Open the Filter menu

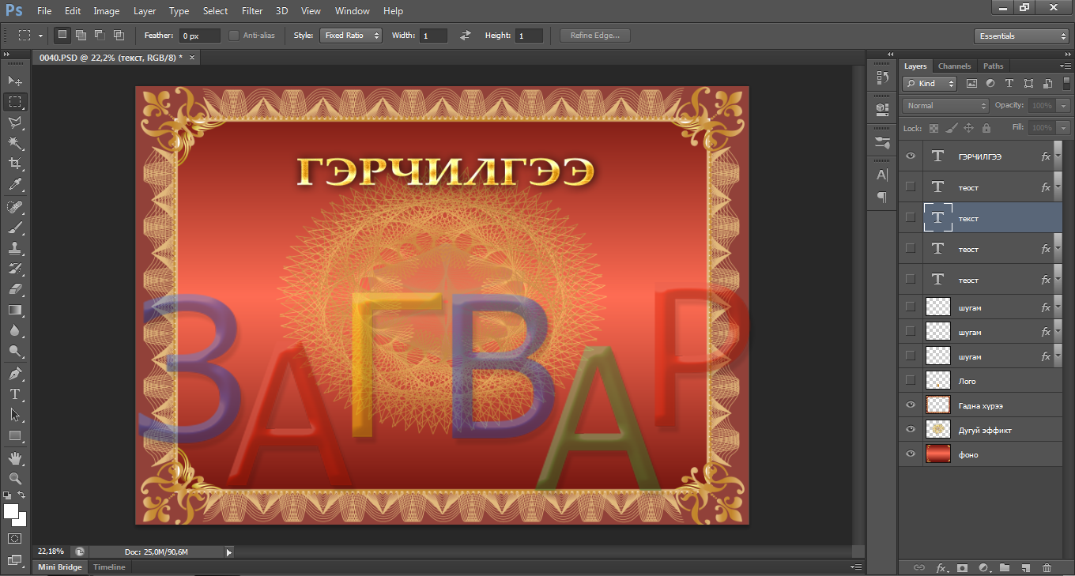(x=252, y=11)
